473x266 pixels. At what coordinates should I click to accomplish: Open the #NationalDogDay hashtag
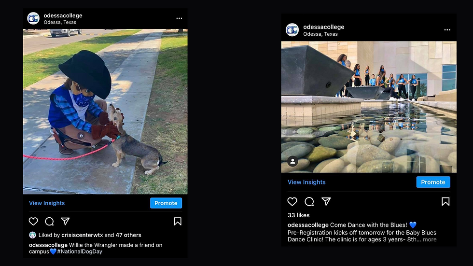click(x=80, y=252)
